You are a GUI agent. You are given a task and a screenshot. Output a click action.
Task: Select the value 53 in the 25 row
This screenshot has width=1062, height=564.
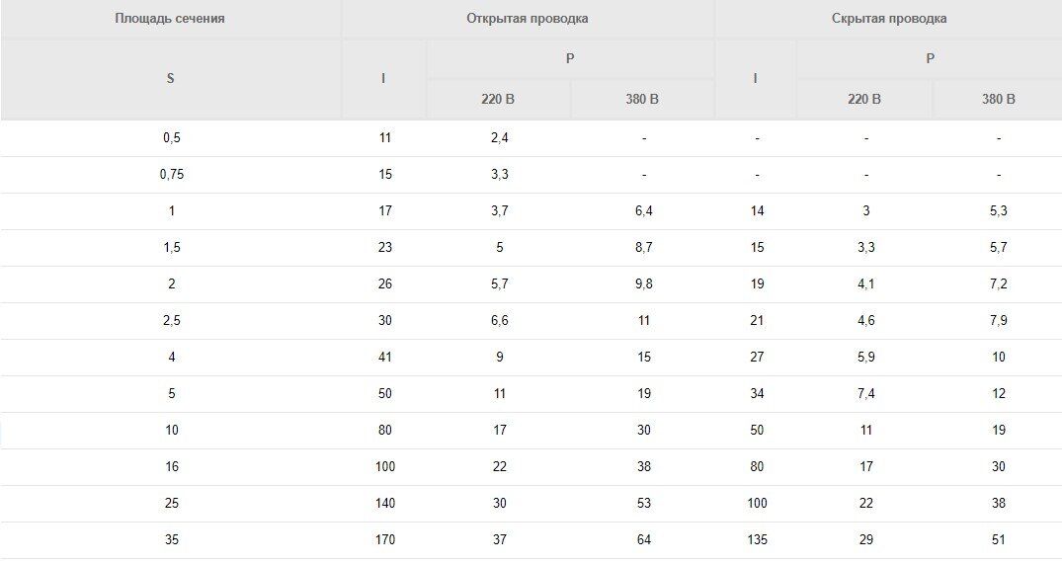643,504
